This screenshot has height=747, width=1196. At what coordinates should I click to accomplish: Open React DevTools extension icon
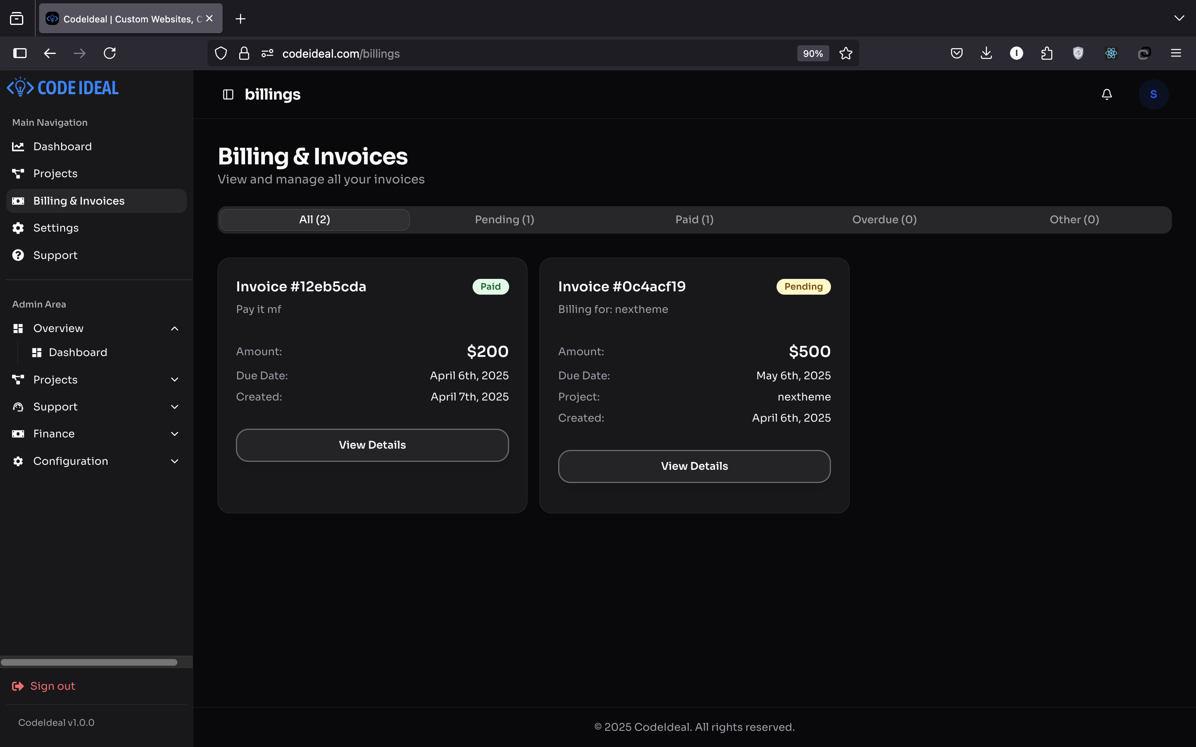[x=1111, y=54]
